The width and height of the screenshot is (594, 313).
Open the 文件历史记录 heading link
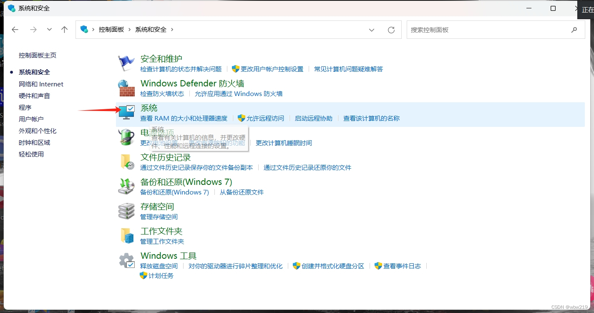click(x=166, y=157)
